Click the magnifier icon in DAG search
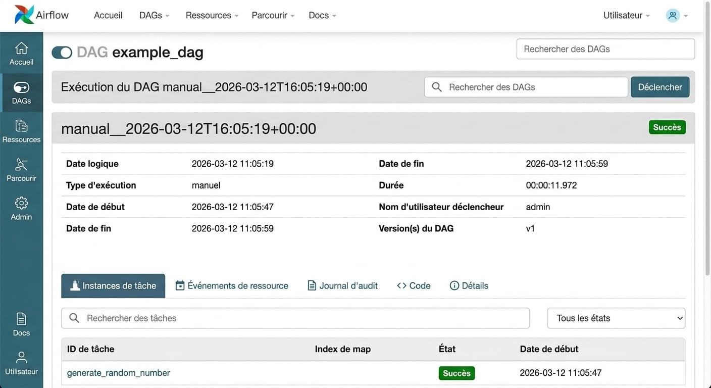Viewport: 711px width, 388px height. point(437,87)
